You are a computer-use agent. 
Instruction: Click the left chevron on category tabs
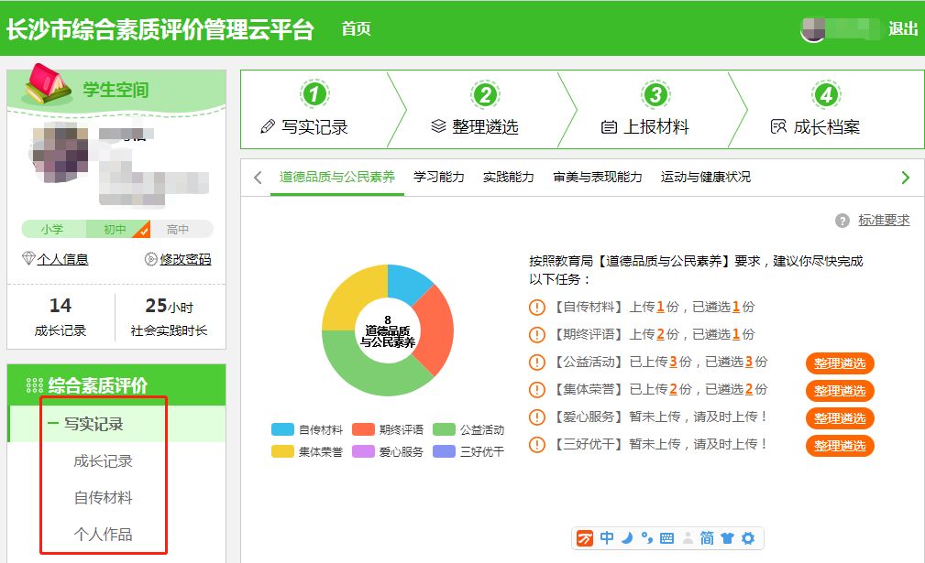click(x=258, y=178)
